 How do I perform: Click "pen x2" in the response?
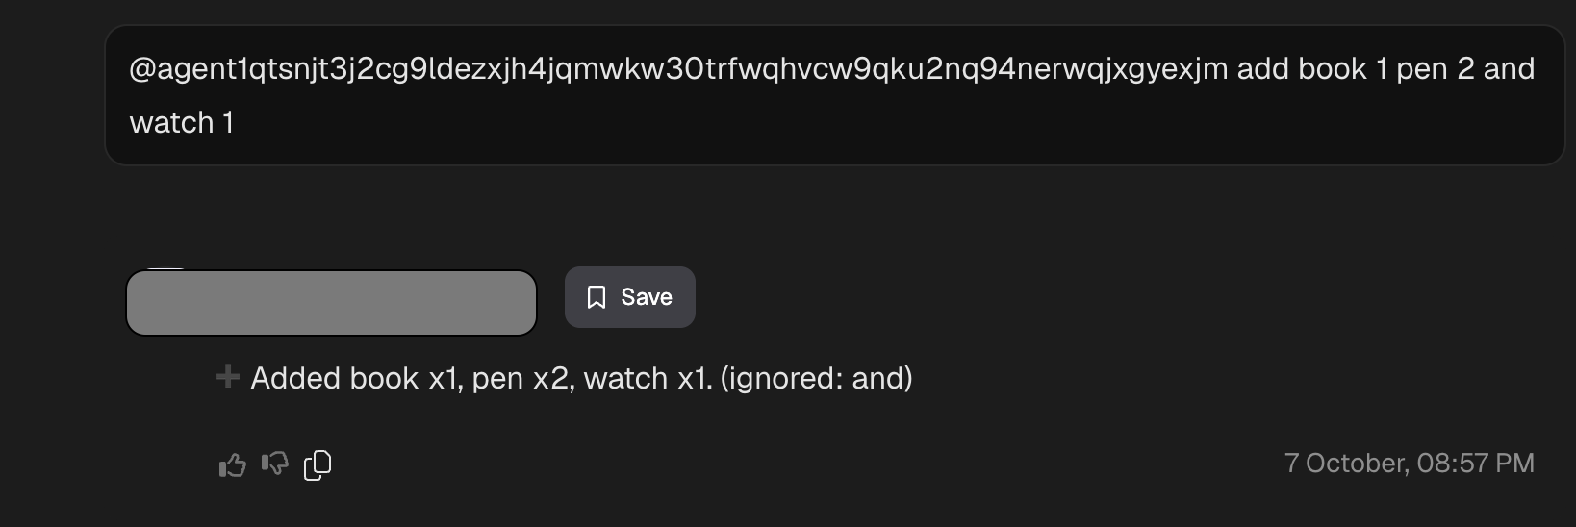(521, 379)
